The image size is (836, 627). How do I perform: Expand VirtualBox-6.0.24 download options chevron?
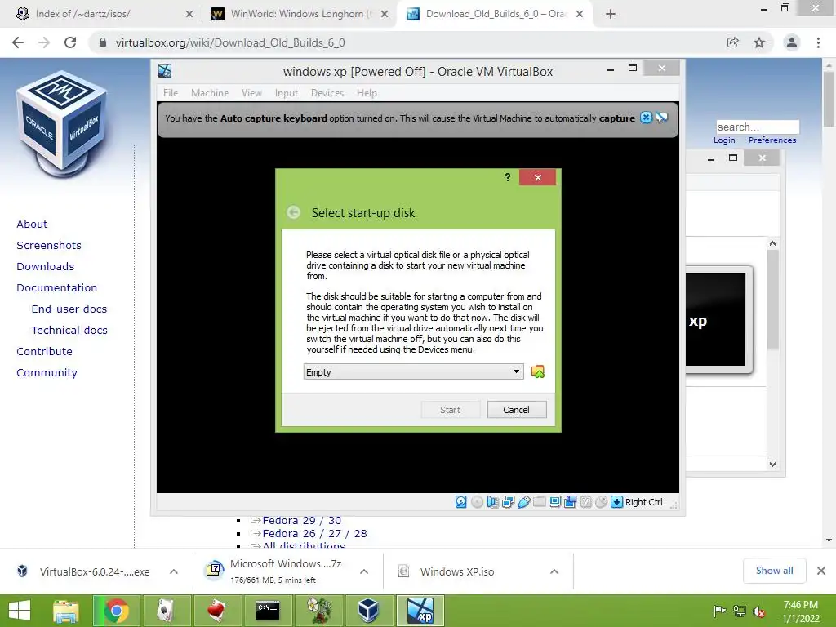(174, 571)
